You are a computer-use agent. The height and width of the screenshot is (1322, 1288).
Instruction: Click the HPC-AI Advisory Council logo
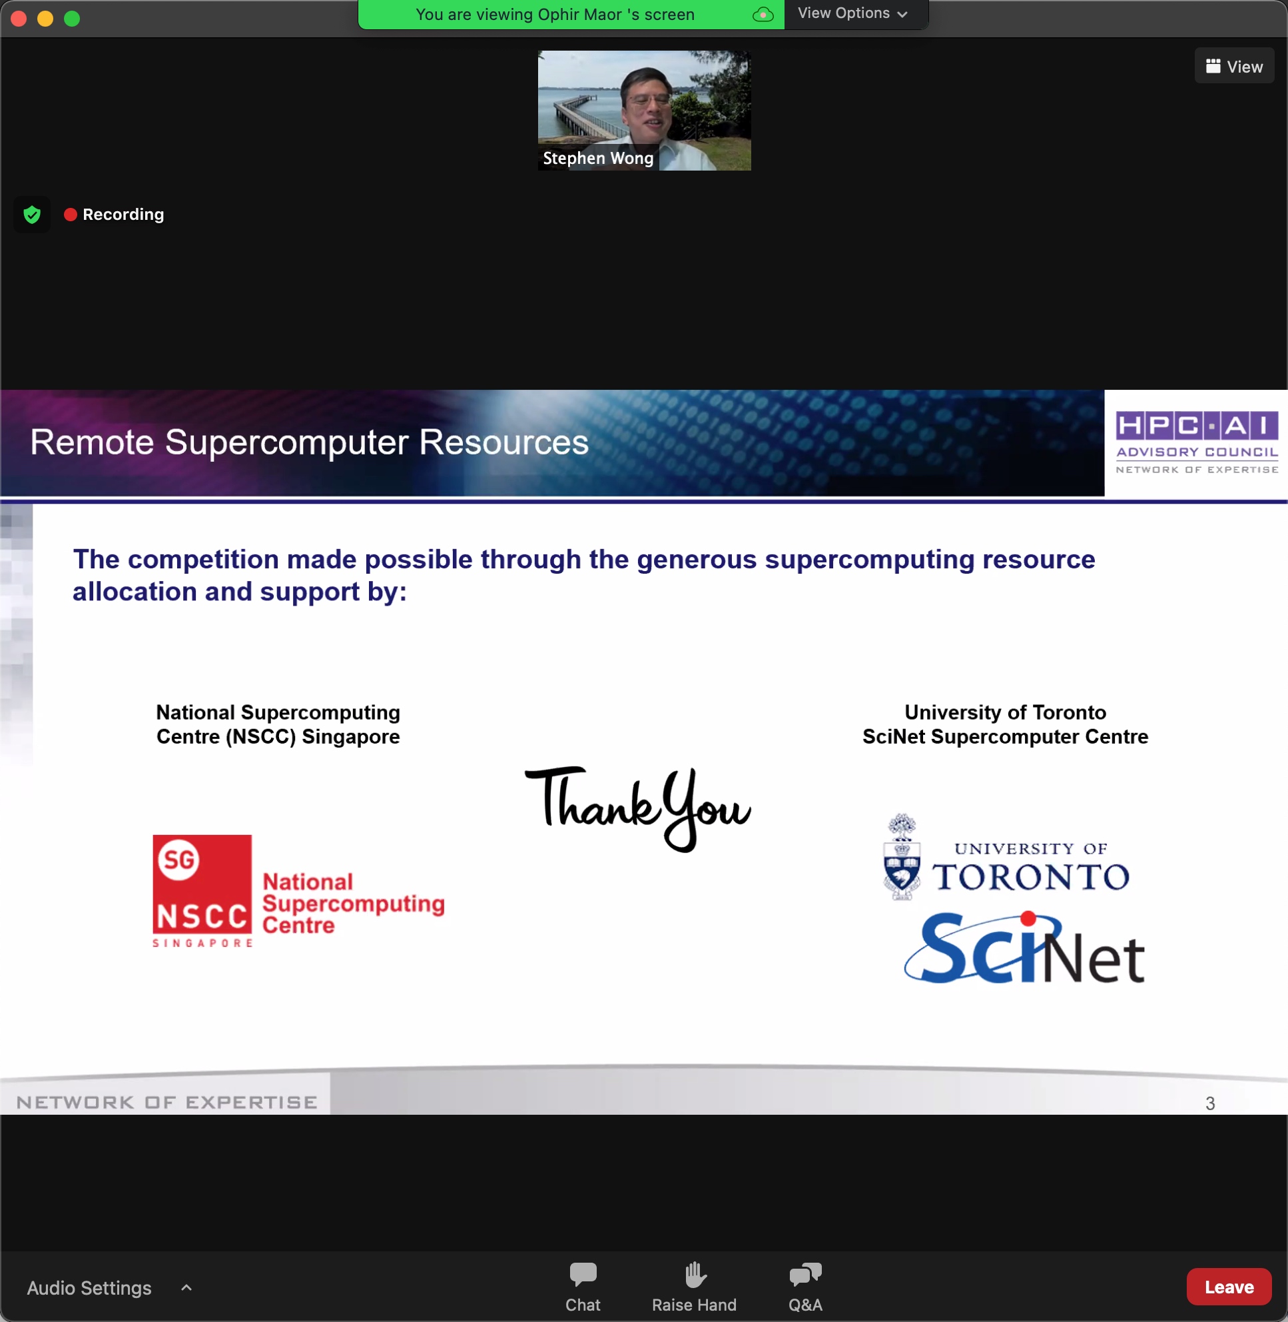(1196, 442)
